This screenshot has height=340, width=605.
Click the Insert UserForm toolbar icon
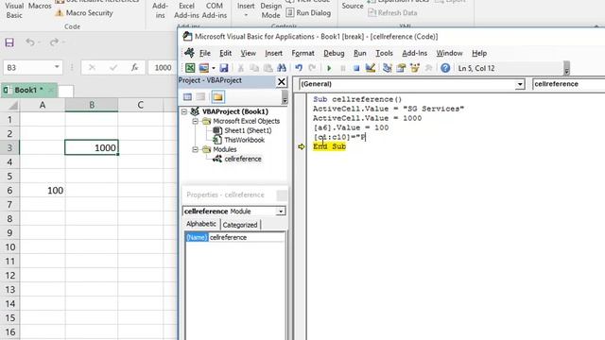(204, 68)
